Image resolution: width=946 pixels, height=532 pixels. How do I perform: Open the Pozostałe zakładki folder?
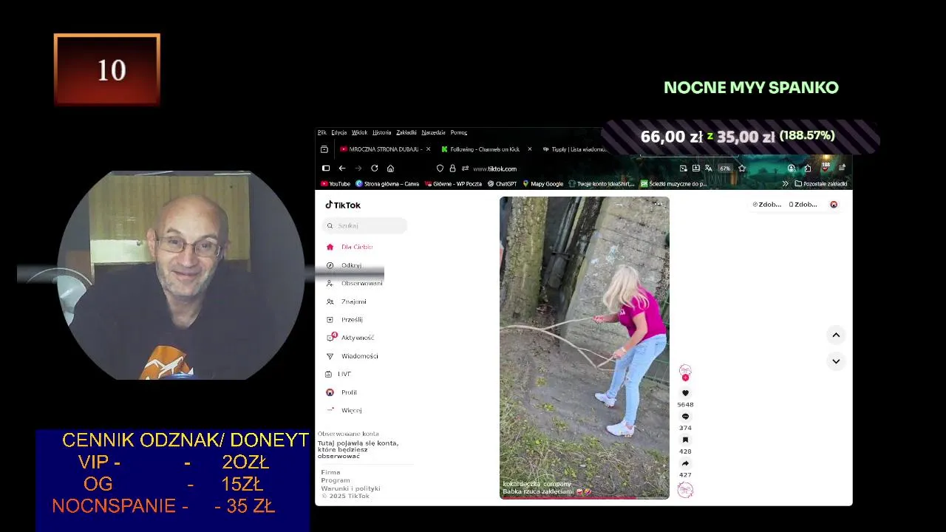(820, 184)
